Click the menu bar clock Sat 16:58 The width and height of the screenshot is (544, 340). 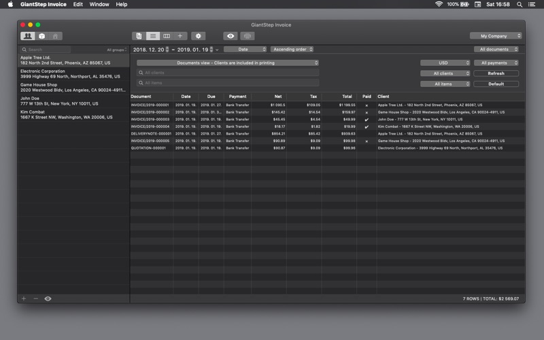point(498,5)
